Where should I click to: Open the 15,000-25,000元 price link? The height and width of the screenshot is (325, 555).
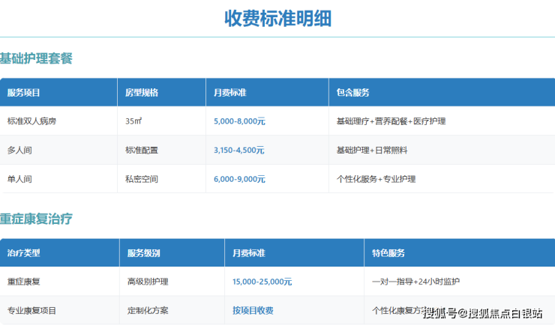click(x=262, y=282)
